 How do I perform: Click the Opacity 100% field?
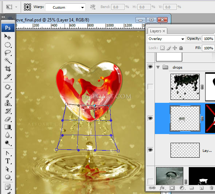point(208,39)
